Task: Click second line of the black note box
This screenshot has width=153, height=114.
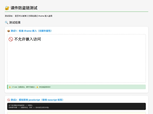Action: (x=29, y=108)
